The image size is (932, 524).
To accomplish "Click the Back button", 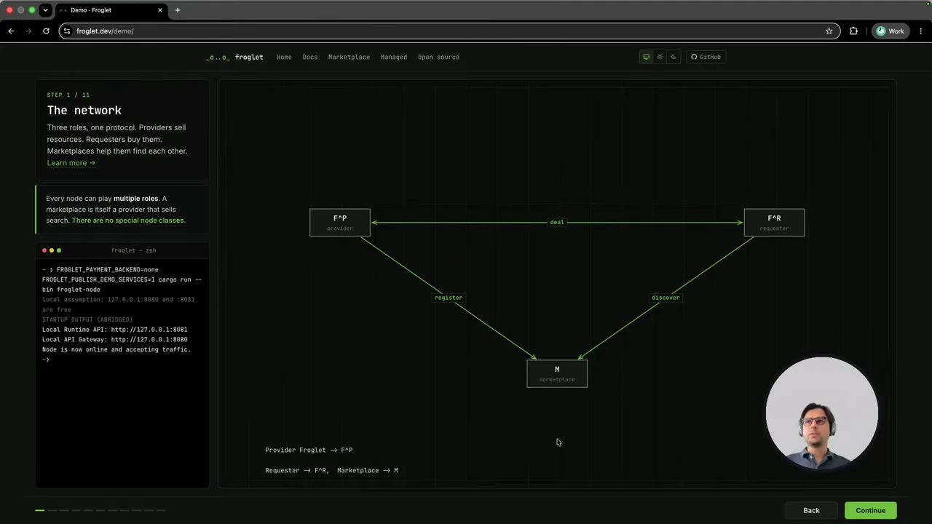I will [x=811, y=510].
